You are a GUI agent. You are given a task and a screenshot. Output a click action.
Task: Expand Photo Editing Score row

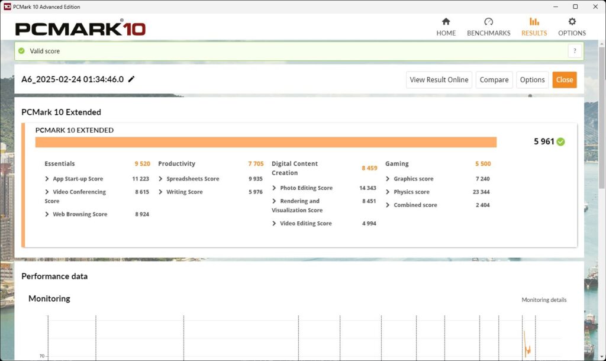pos(275,188)
